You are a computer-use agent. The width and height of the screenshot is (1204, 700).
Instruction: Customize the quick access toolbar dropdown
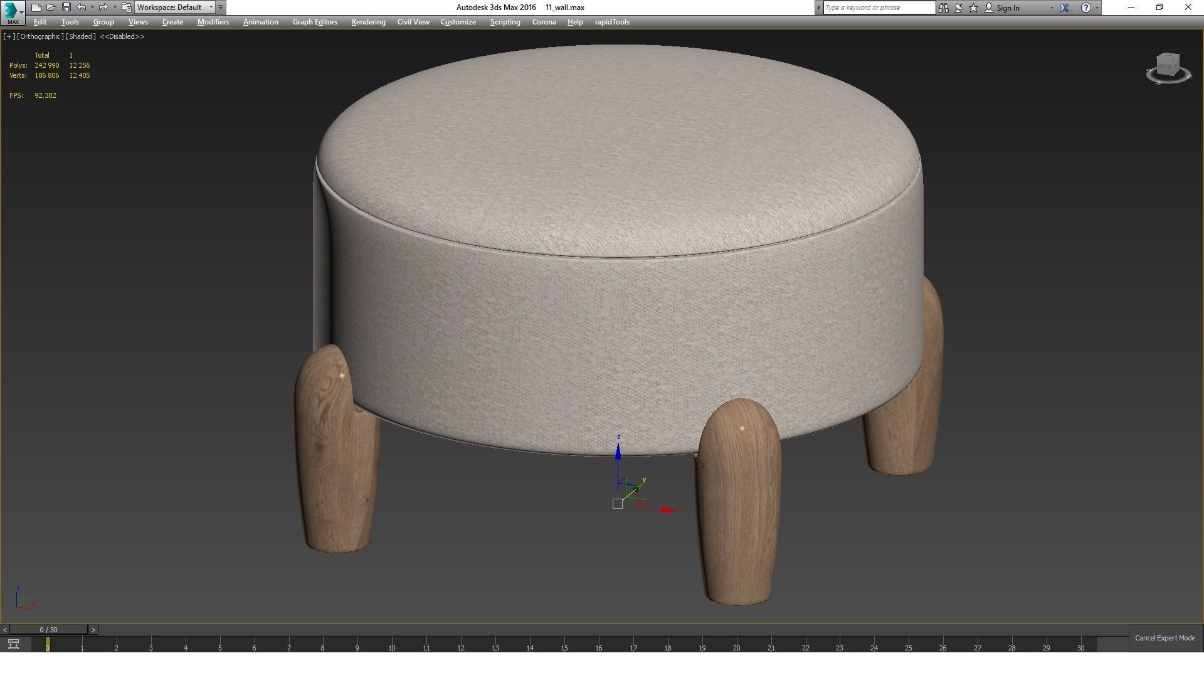[x=221, y=8]
